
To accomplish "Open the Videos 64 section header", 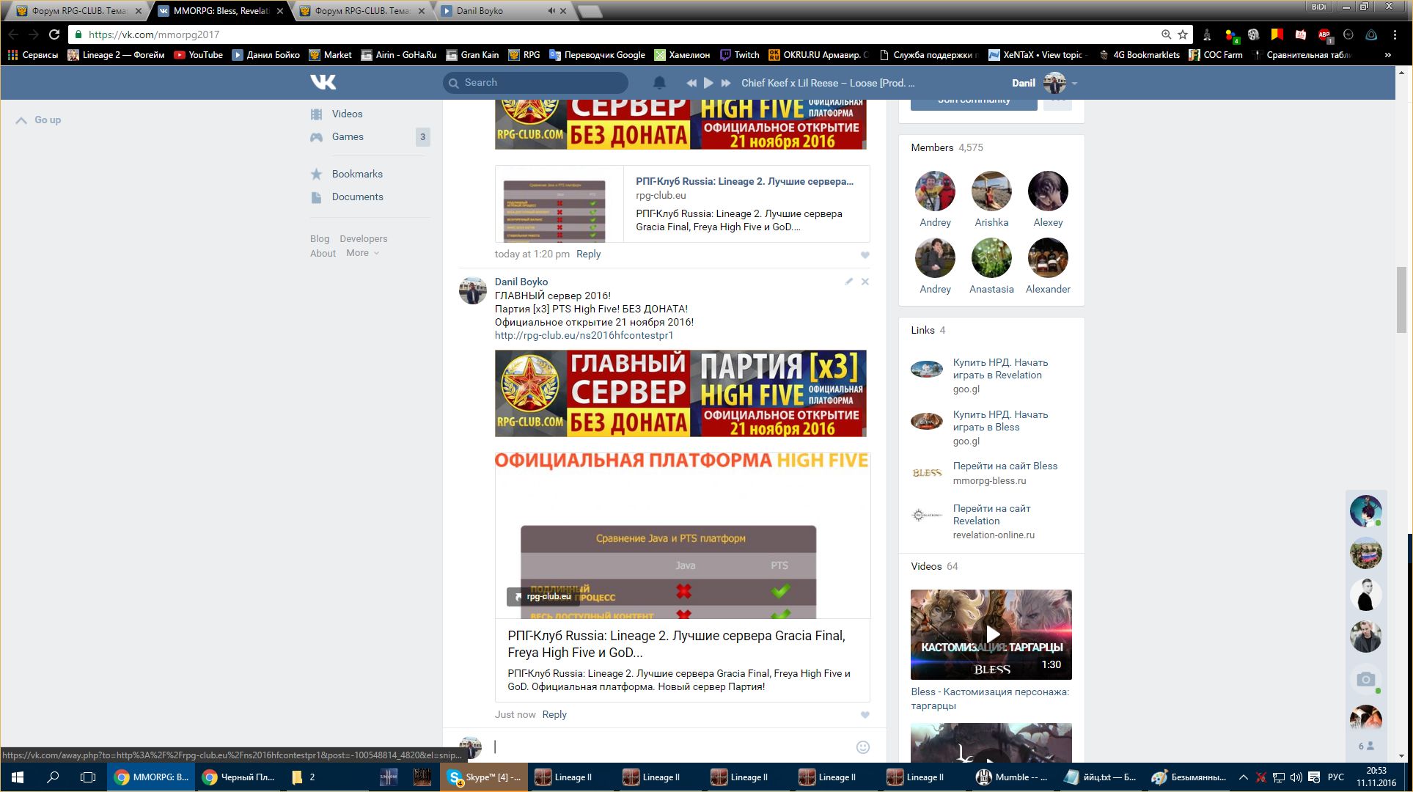I will pos(934,566).
